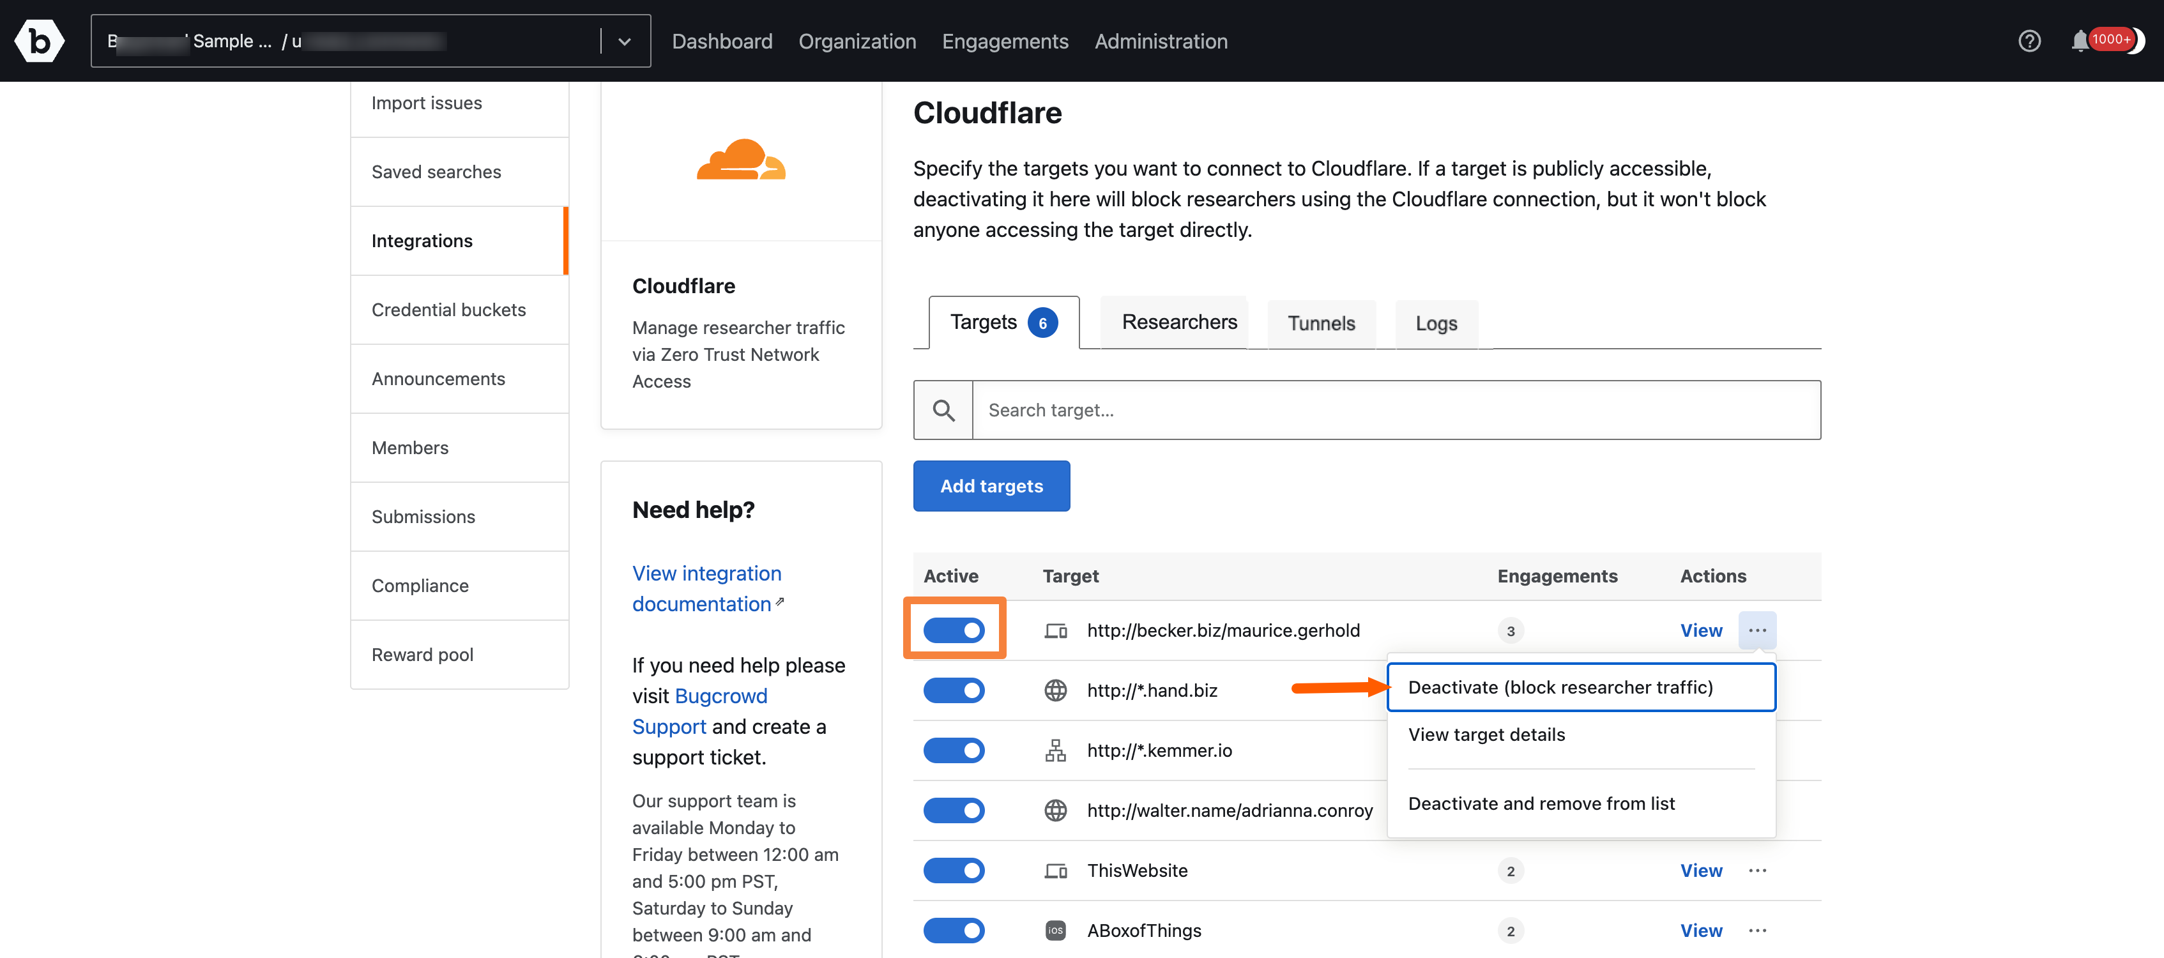Viewport: 2164px width, 958px height.
Task: Open Integrations in sidebar
Action: point(459,240)
